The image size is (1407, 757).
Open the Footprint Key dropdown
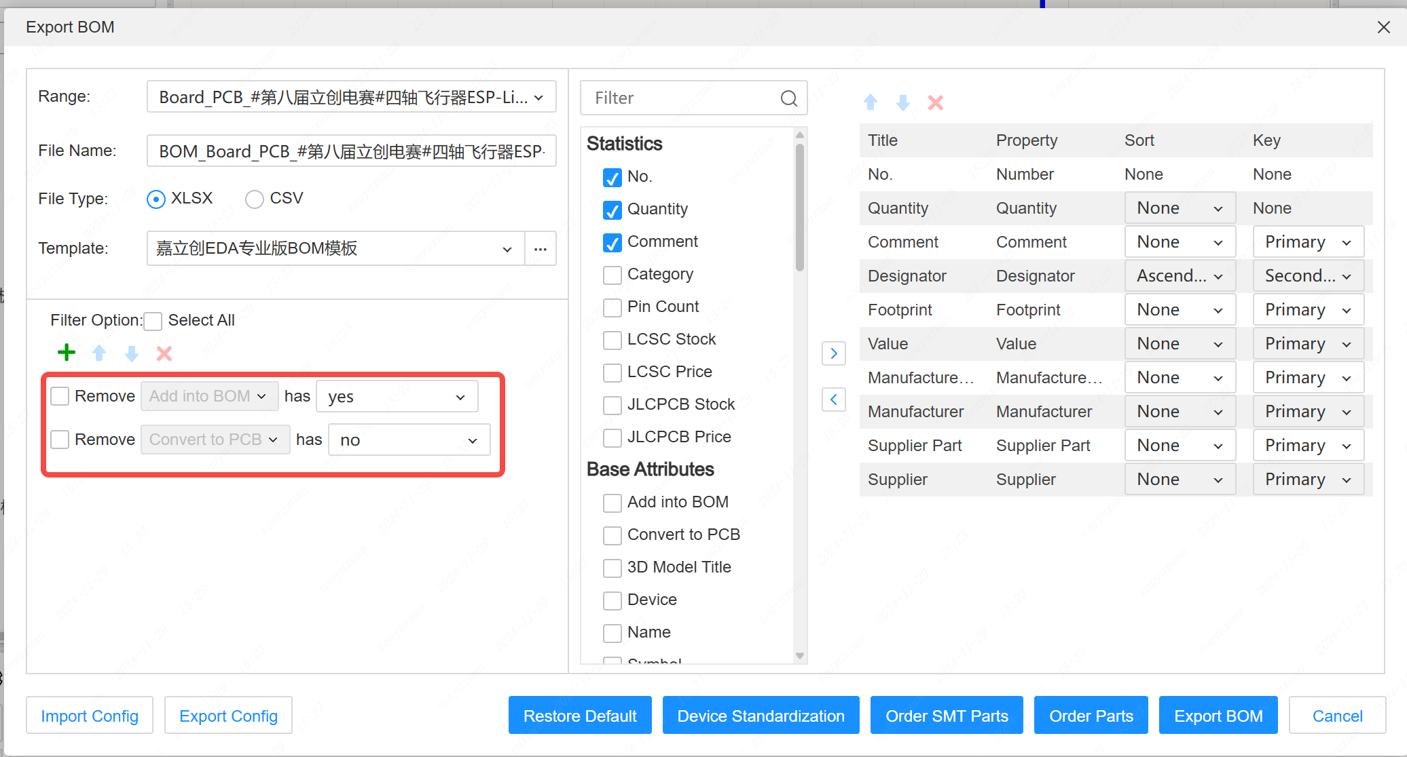click(x=1308, y=310)
